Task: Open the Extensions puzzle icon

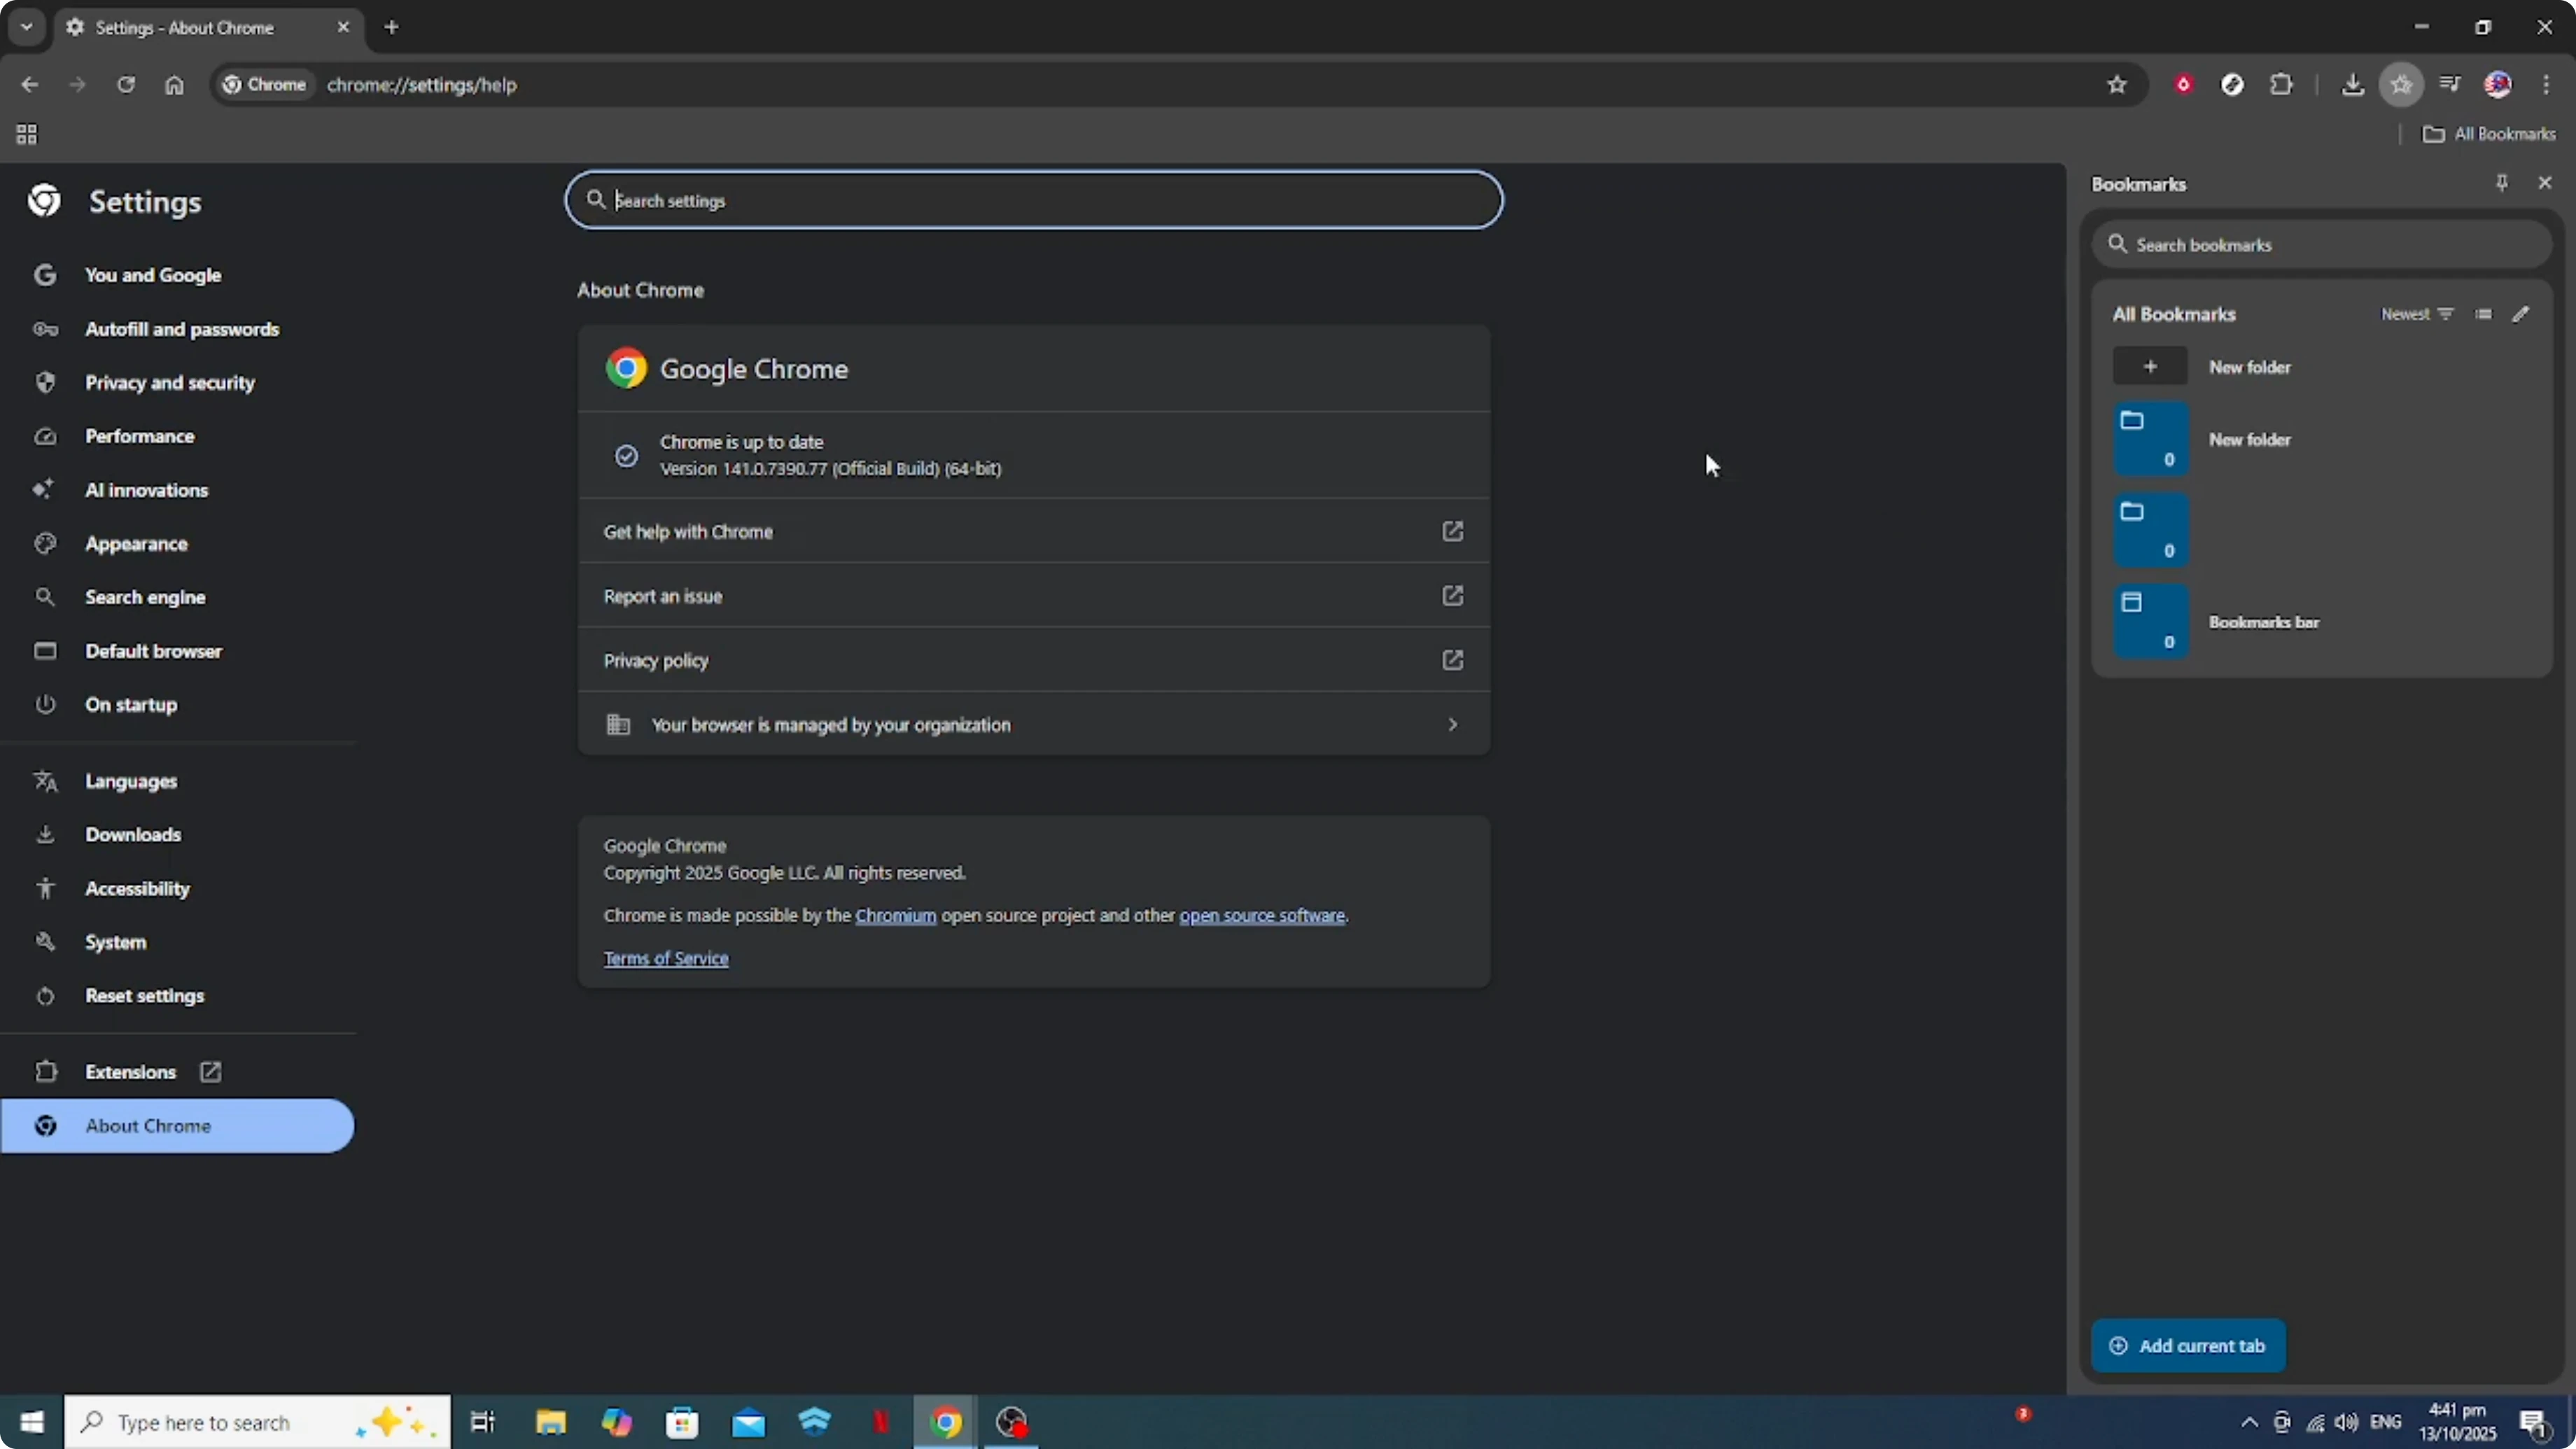Action: 2281,85
